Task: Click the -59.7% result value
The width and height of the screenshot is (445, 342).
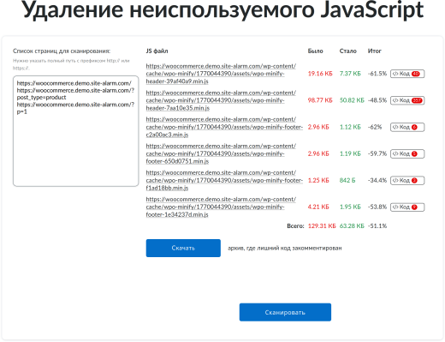Action: click(377, 153)
